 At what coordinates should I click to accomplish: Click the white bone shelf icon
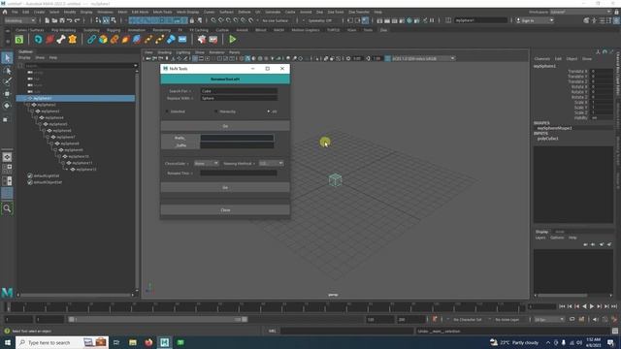pos(61,39)
